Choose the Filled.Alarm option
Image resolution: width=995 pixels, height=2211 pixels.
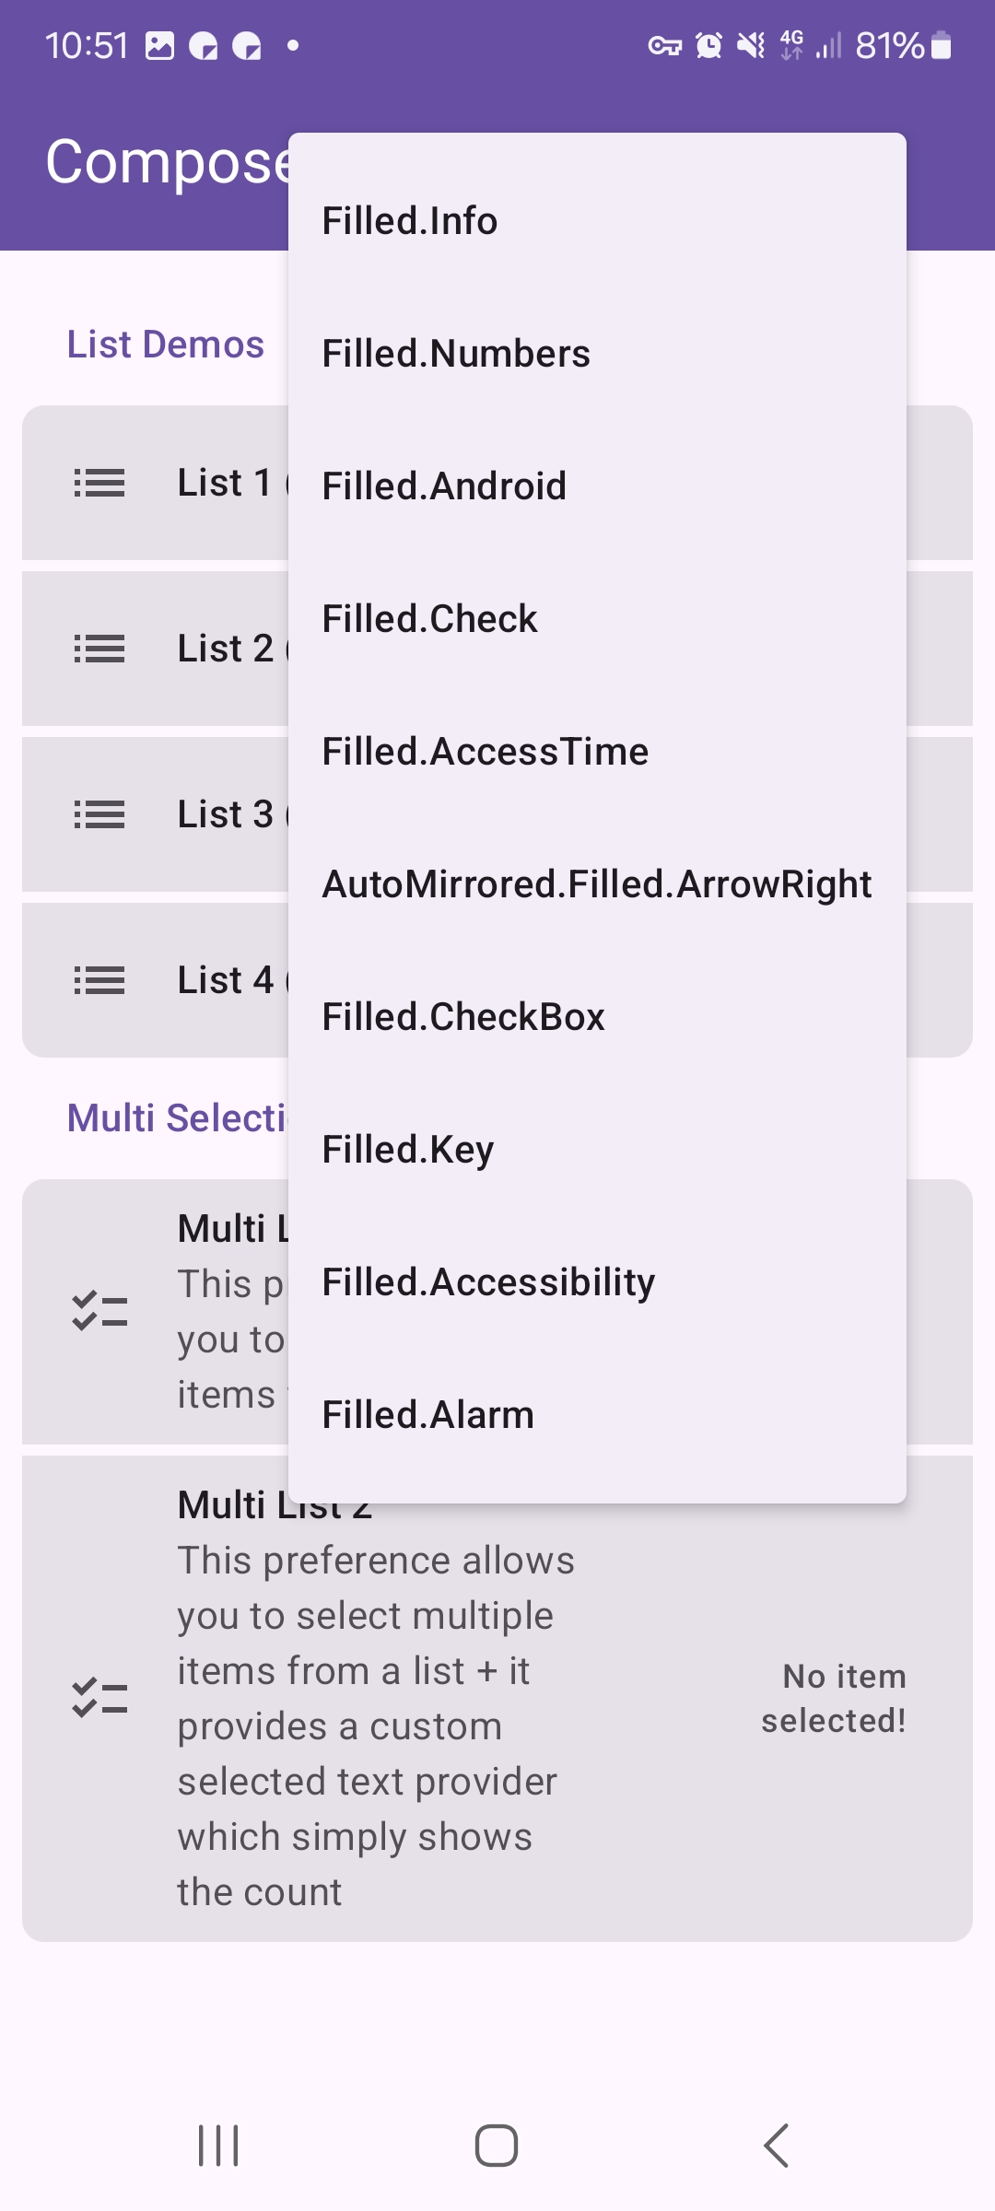pos(597,1415)
